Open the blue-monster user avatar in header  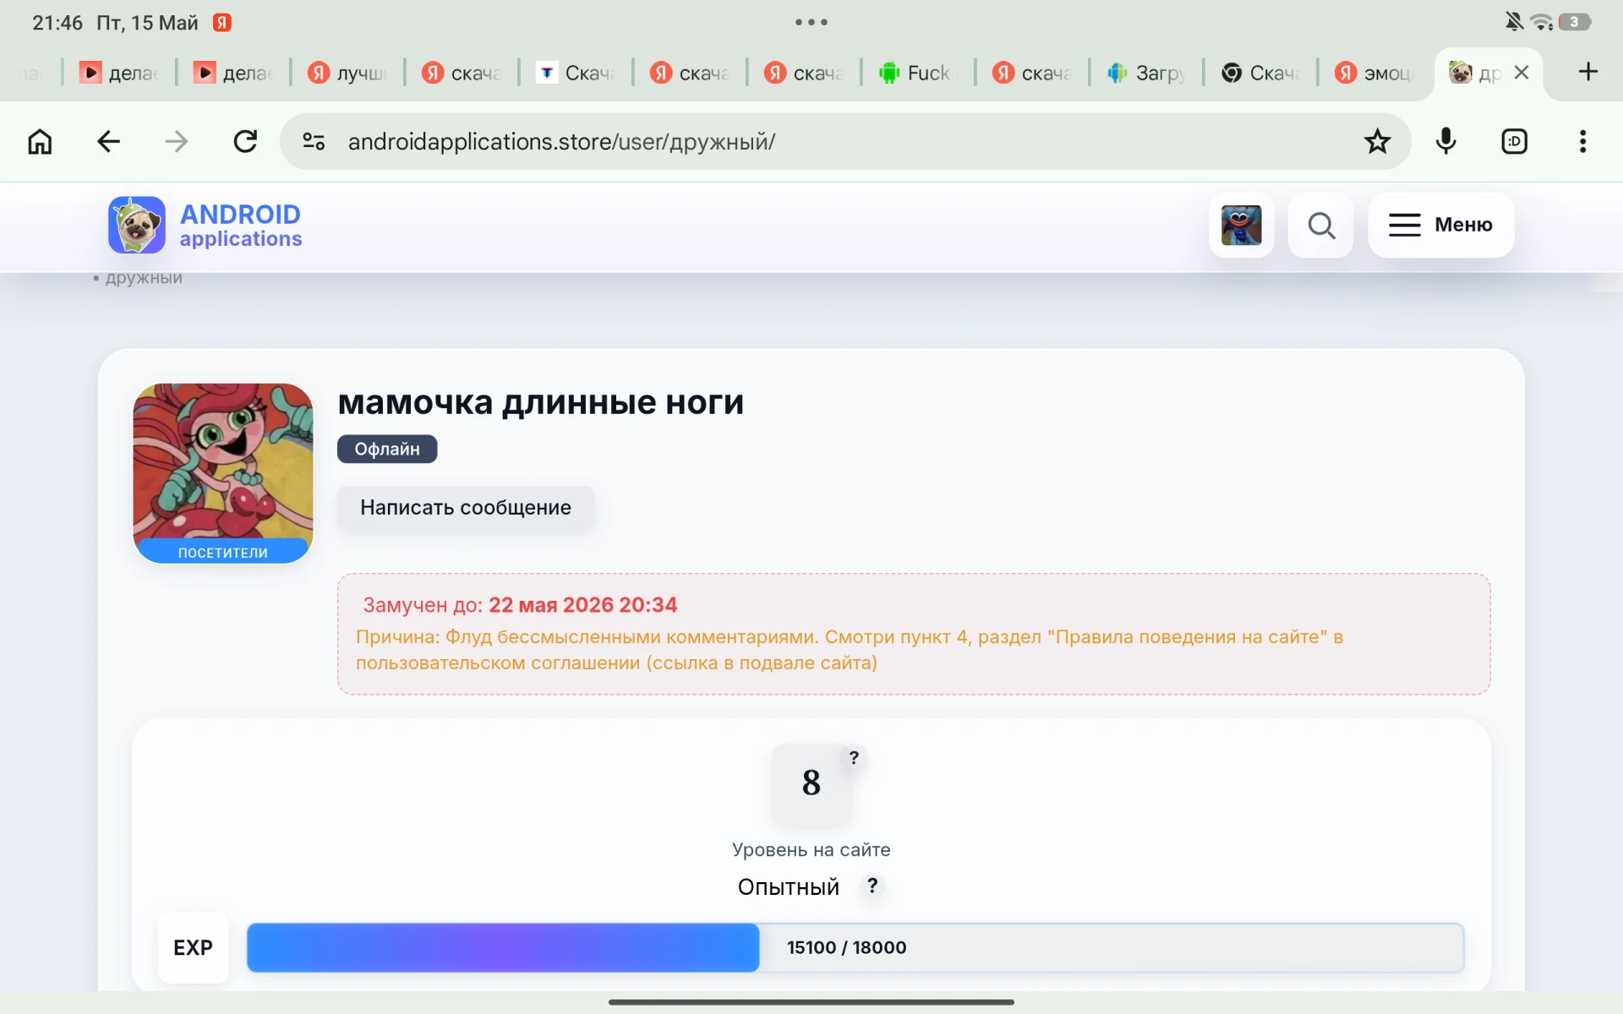click(1241, 226)
